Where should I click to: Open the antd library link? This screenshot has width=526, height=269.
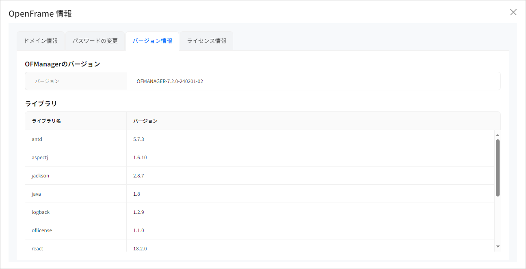37,139
